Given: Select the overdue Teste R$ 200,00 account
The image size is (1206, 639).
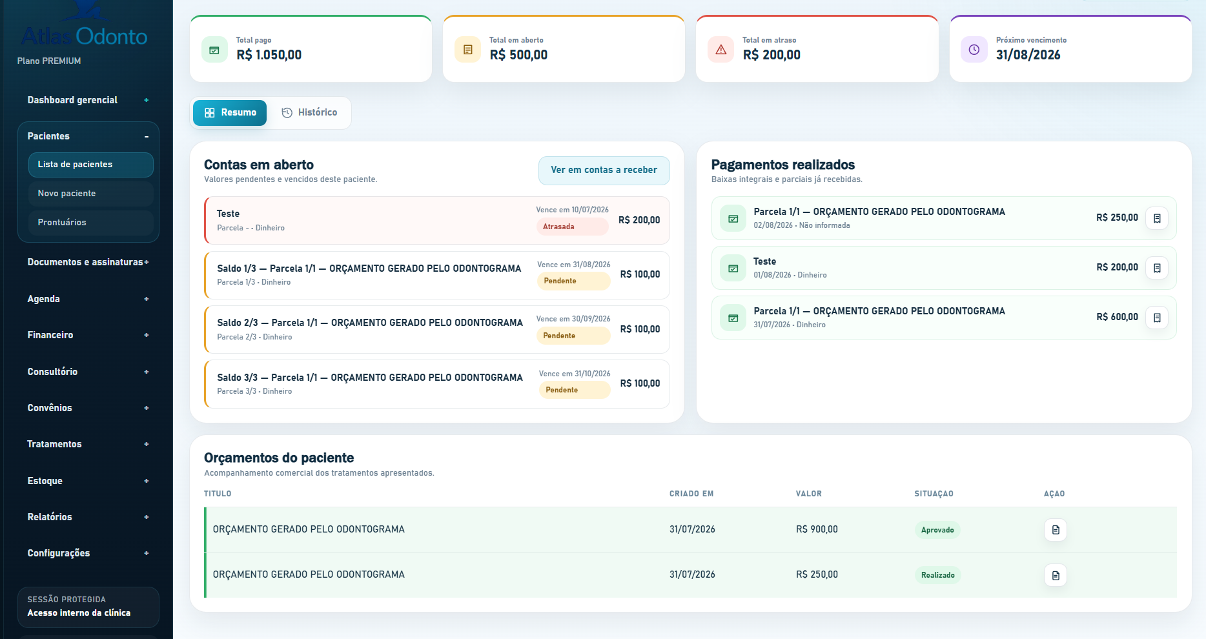Looking at the screenshot, I should [437, 220].
